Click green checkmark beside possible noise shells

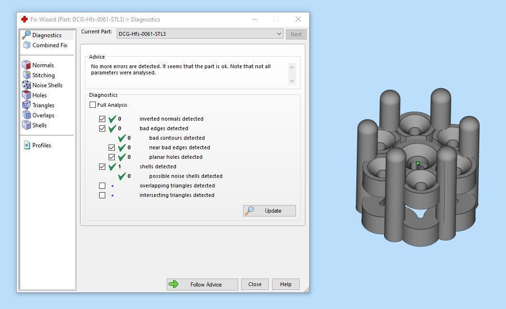[121, 176]
